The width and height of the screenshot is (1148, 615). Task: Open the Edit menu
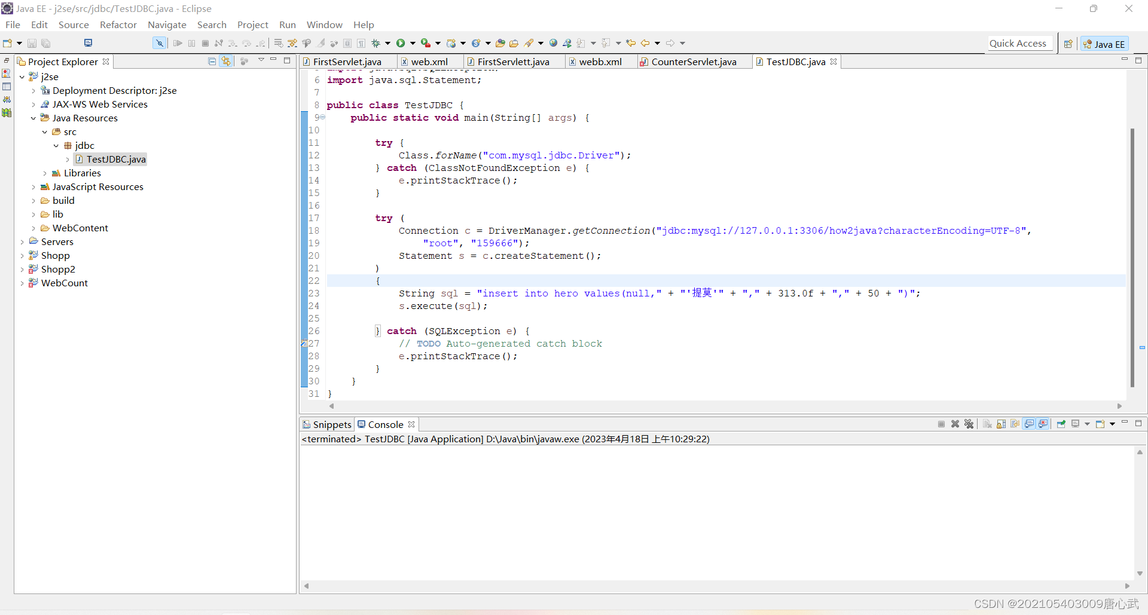(x=39, y=25)
